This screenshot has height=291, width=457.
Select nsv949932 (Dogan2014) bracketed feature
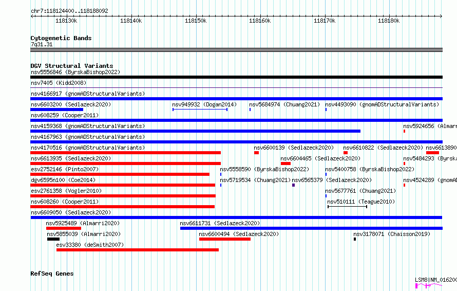click(200, 110)
